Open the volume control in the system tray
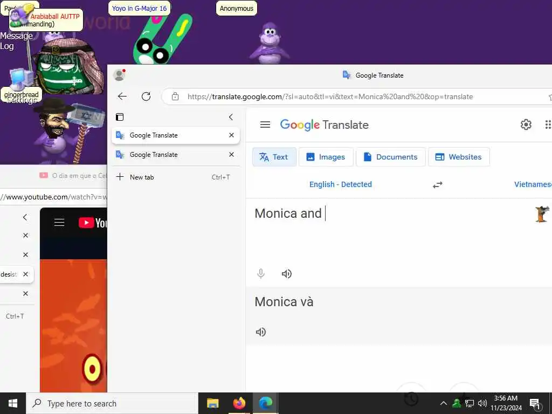 point(482,403)
